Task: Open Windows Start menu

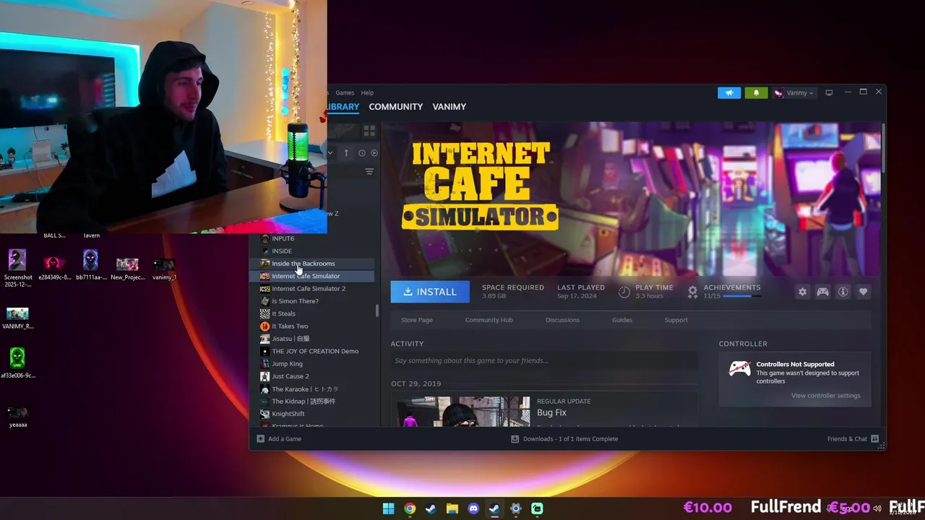Action: click(x=388, y=508)
